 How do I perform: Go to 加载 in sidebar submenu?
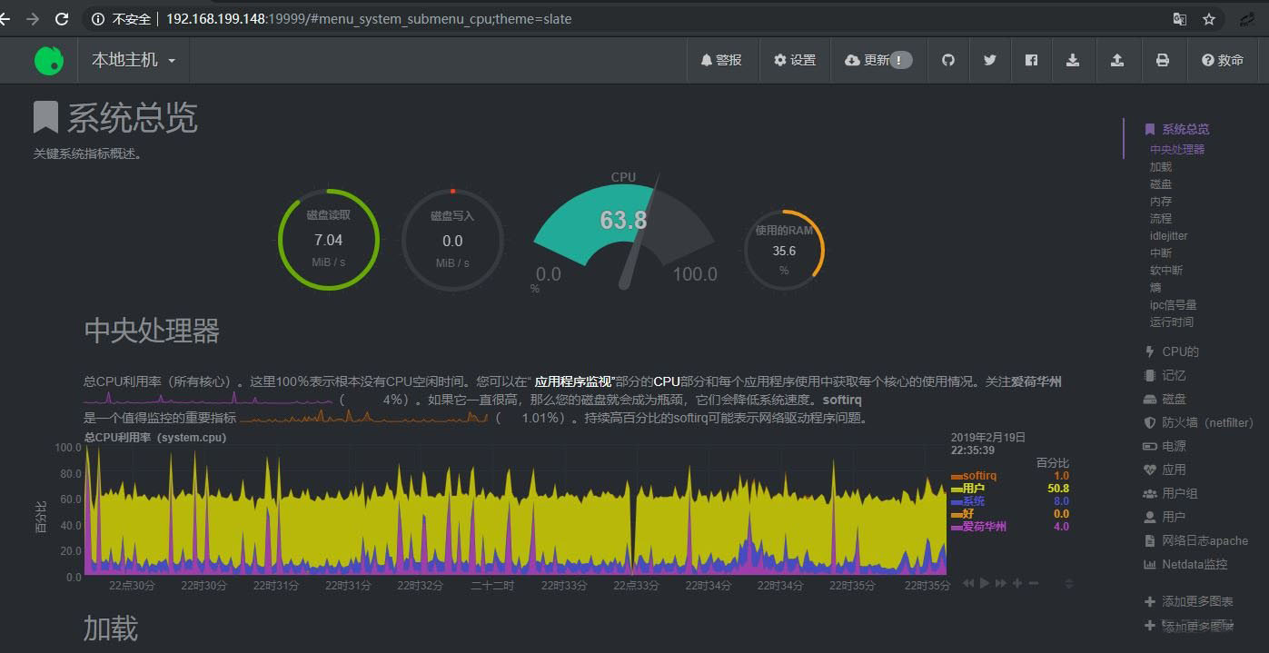tap(1161, 166)
